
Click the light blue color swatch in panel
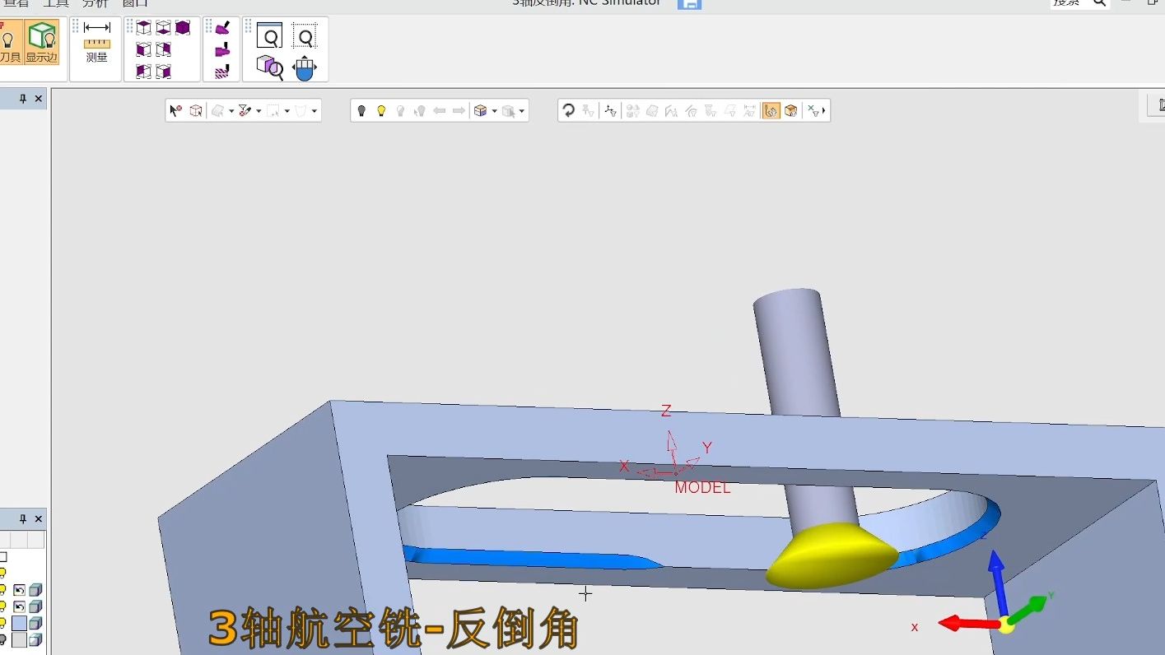(x=19, y=623)
